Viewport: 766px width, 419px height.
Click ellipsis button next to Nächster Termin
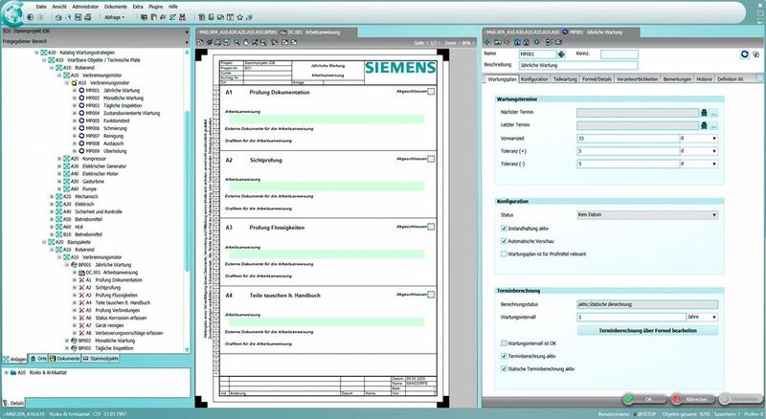(714, 113)
